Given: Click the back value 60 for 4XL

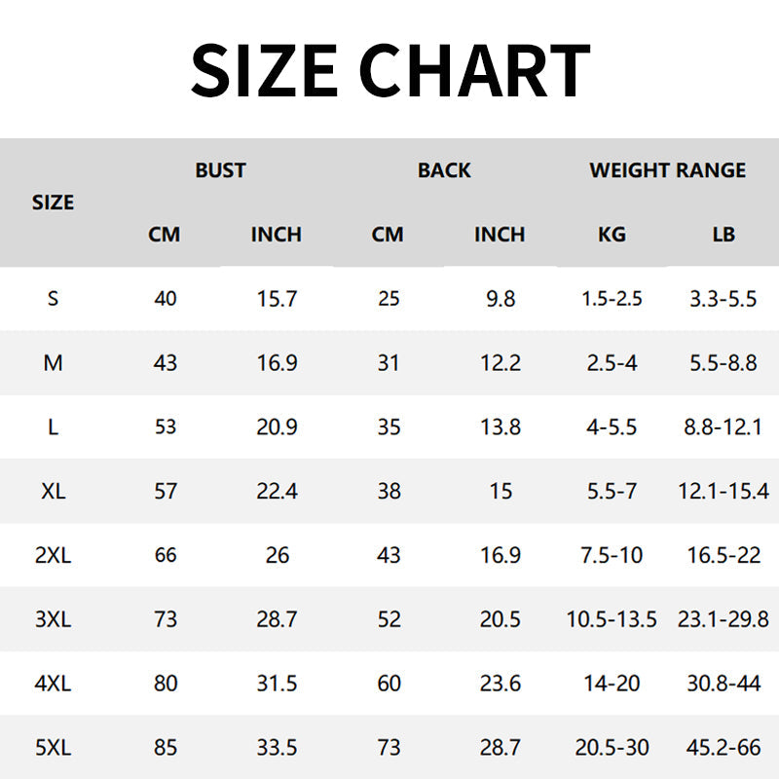Looking at the screenshot, I should pos(389,684).
